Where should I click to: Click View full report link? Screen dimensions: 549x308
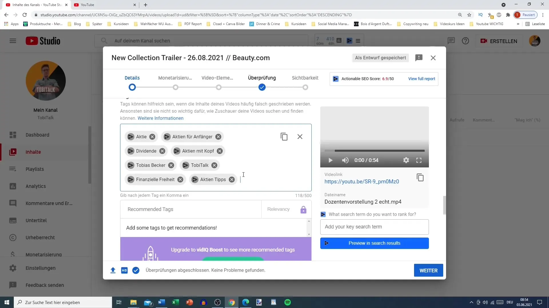coord(421,79)
